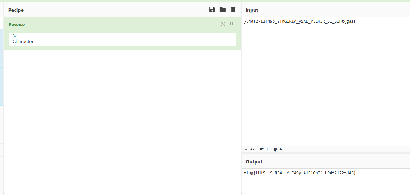This screenshot has width=410, height=194.
Task: Click the Output panel heading
Action: (254, 162)
